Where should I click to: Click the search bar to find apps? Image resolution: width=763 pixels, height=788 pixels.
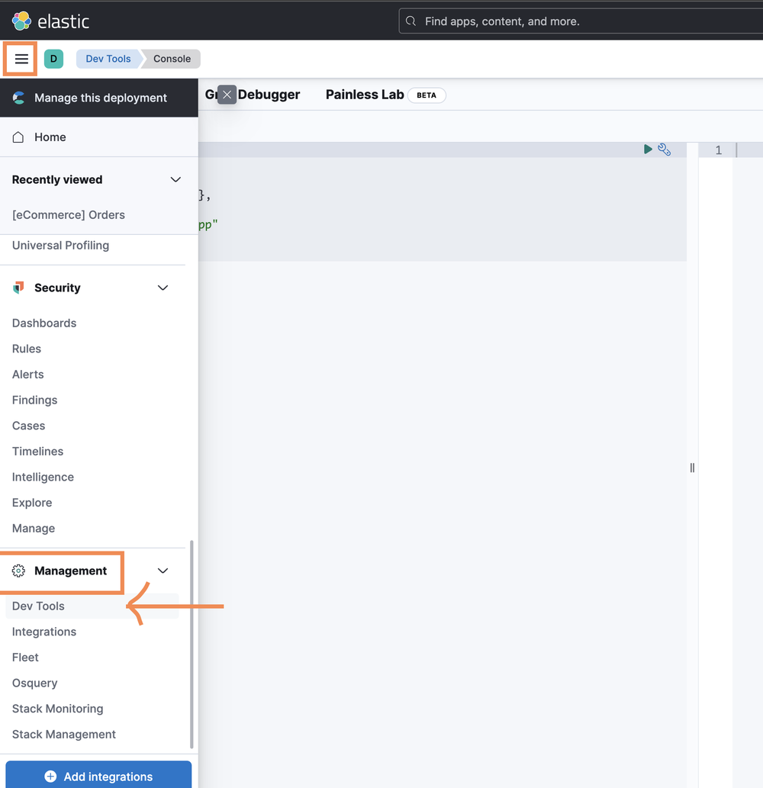point(580,21)
